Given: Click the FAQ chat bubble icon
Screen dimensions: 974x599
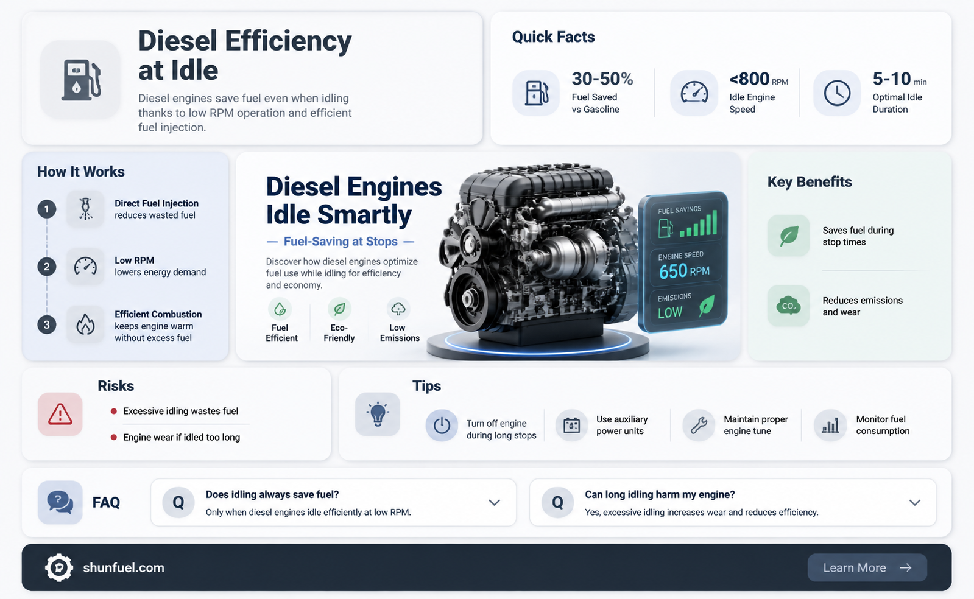Looking at the screenshot, I should 60,502.
